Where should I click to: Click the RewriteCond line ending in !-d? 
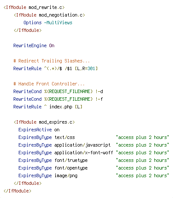pos(58,91)
